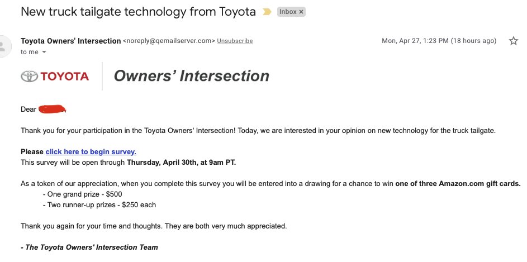Screen dimensions: 527x262
Task: Click the bold Thursday, April 30th deadline
Action: 181,163
